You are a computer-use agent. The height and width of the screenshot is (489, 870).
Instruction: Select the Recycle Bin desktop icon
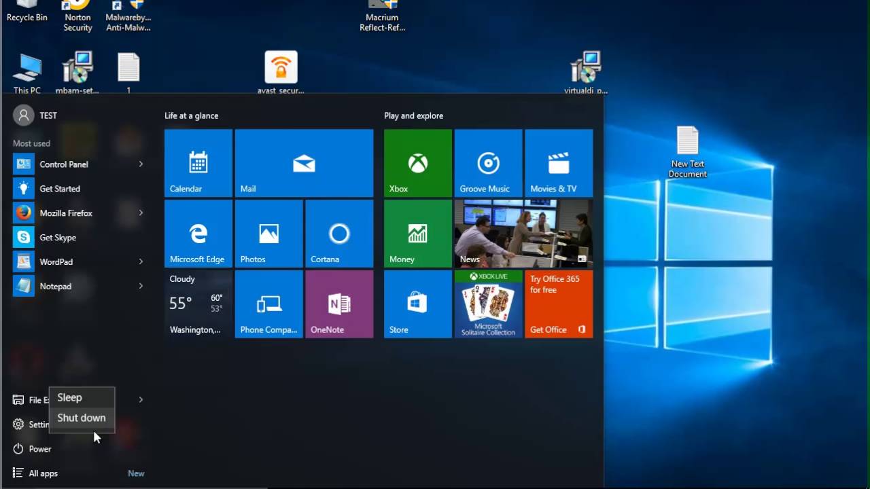[27, 12]
